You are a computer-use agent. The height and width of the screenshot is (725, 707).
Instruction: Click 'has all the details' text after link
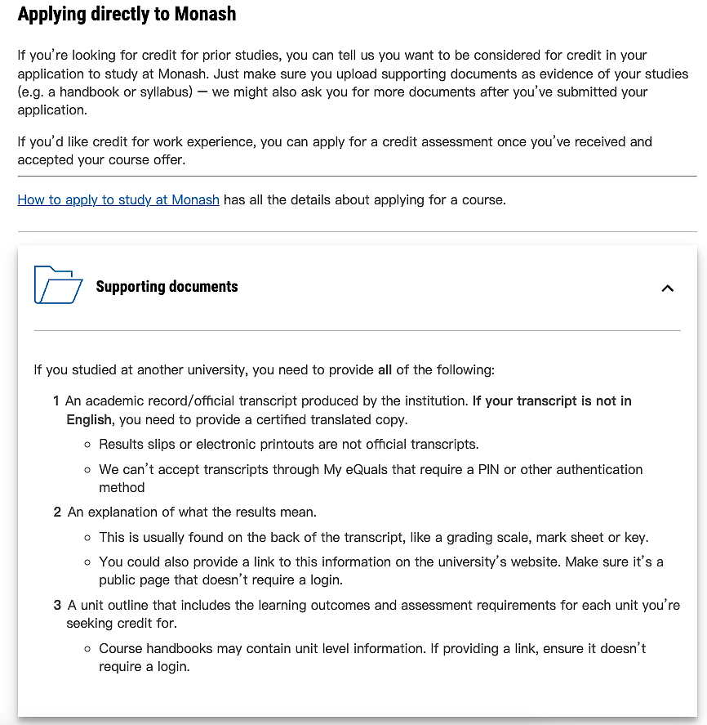[365, 199]
